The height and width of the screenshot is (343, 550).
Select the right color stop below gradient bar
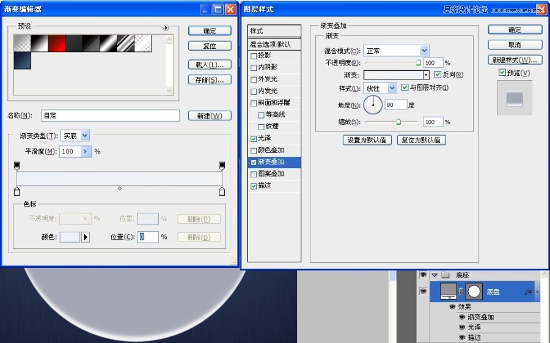point(222,191)
